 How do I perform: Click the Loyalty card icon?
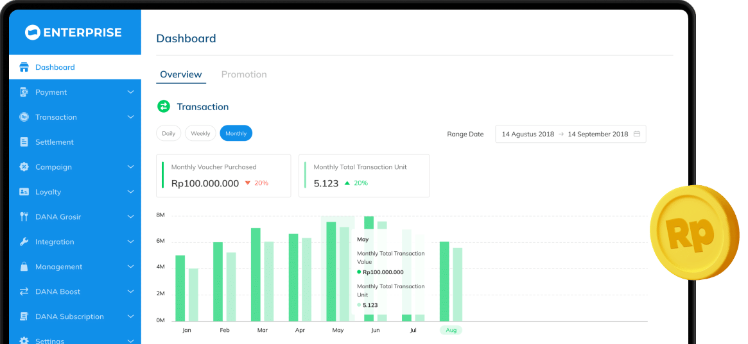[24, 192]
